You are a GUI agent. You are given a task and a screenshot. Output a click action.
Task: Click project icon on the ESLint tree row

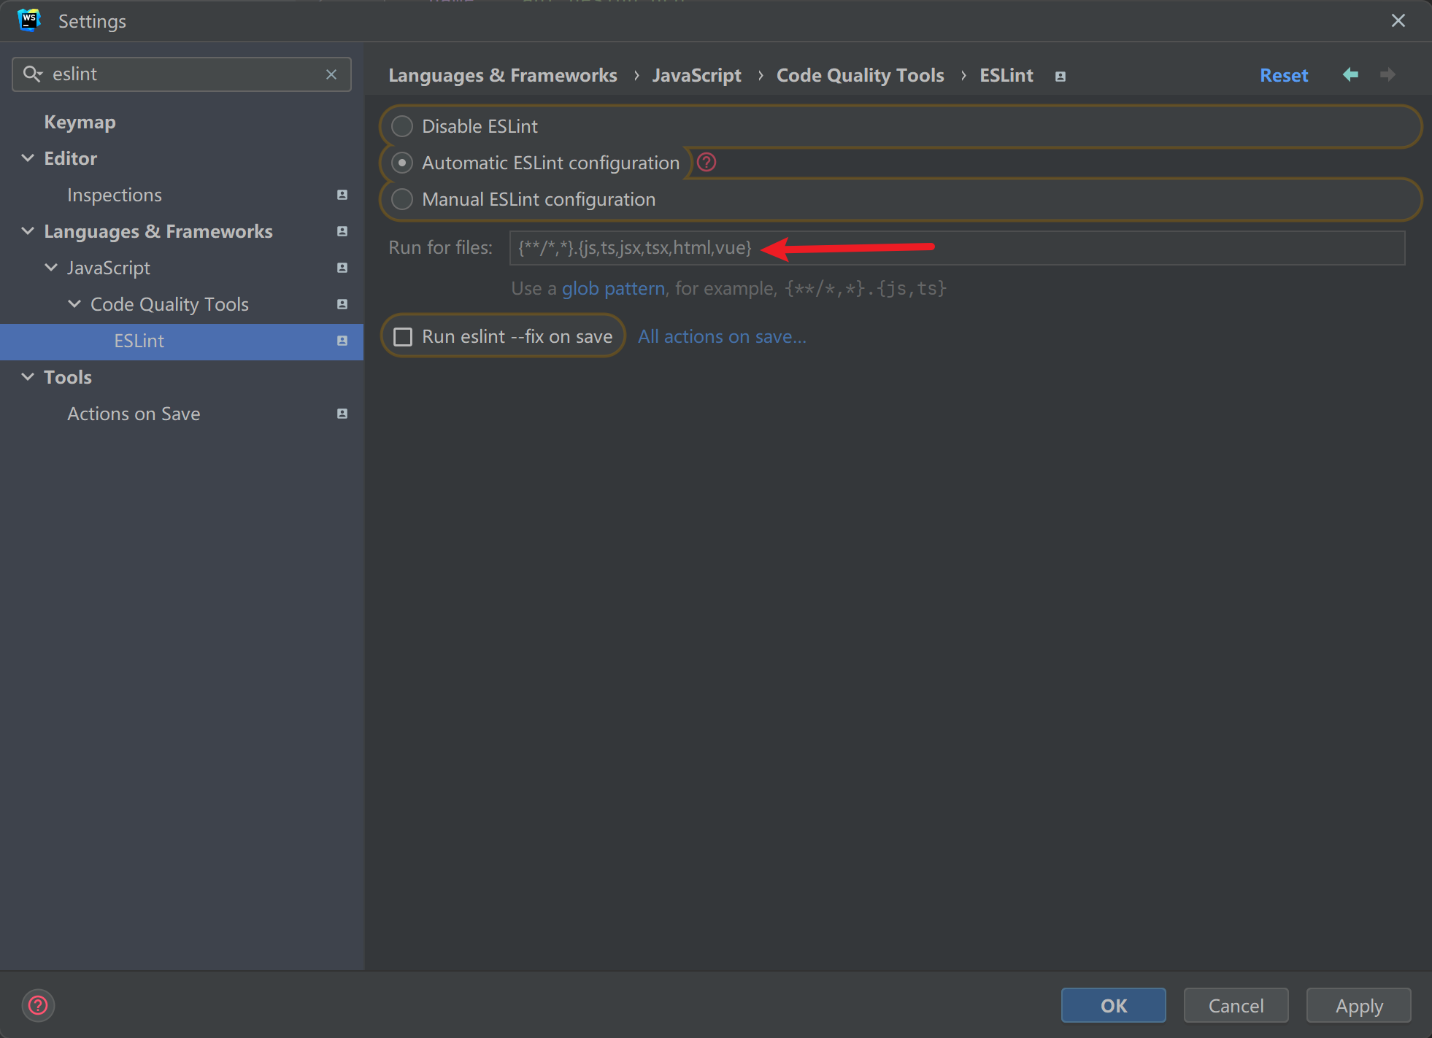click(342, 341)
